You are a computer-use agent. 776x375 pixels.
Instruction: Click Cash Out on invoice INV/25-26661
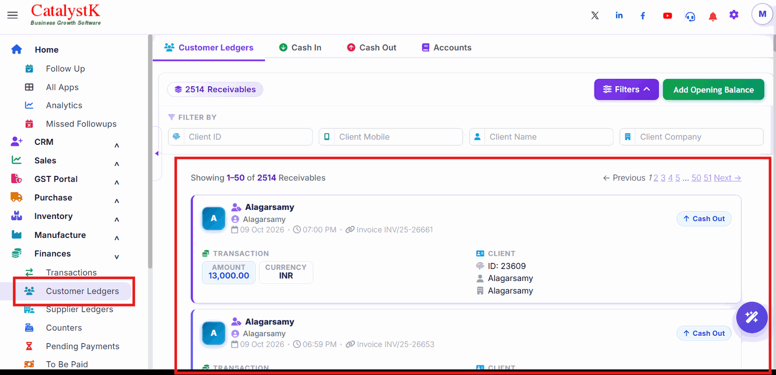coord(704,219)
